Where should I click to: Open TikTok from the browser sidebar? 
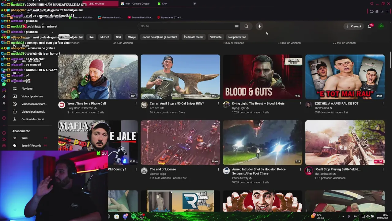4,96
